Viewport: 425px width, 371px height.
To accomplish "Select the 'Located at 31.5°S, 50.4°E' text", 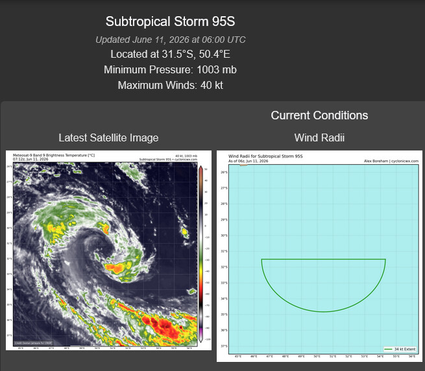I will click(x=170, y=54).
